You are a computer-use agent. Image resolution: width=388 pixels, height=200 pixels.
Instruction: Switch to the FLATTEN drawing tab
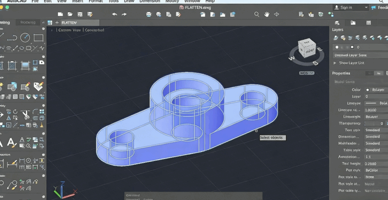(80, 23)
